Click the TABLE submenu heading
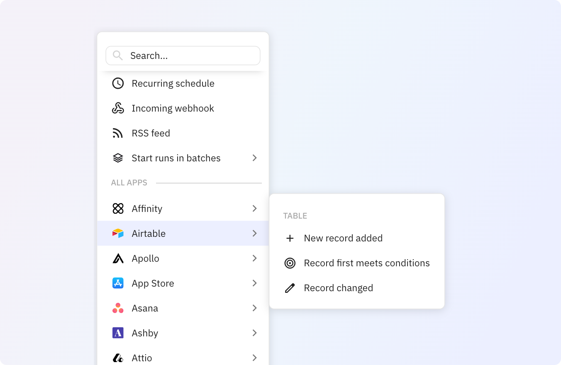Viewport: 561px width, 365px height. click(x=295, y=216)
